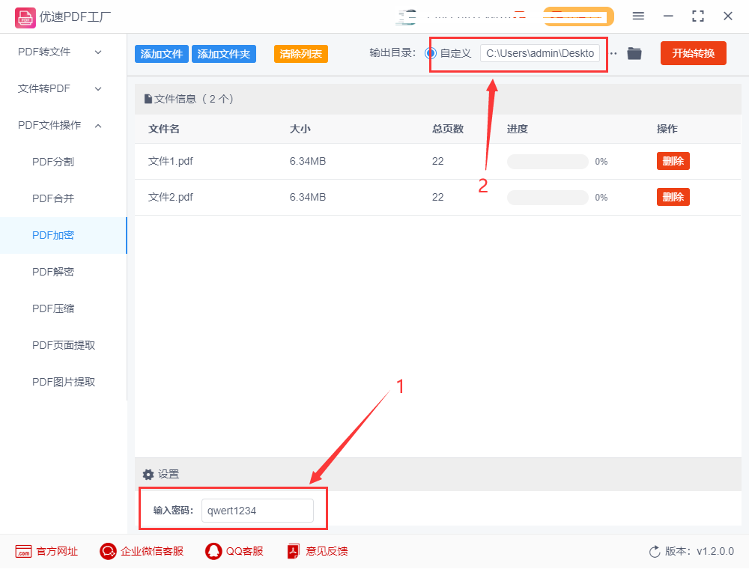This screenshot has height=569, width=749.
Task: Click the 输入密码 password field
Action: coord(258,511)
